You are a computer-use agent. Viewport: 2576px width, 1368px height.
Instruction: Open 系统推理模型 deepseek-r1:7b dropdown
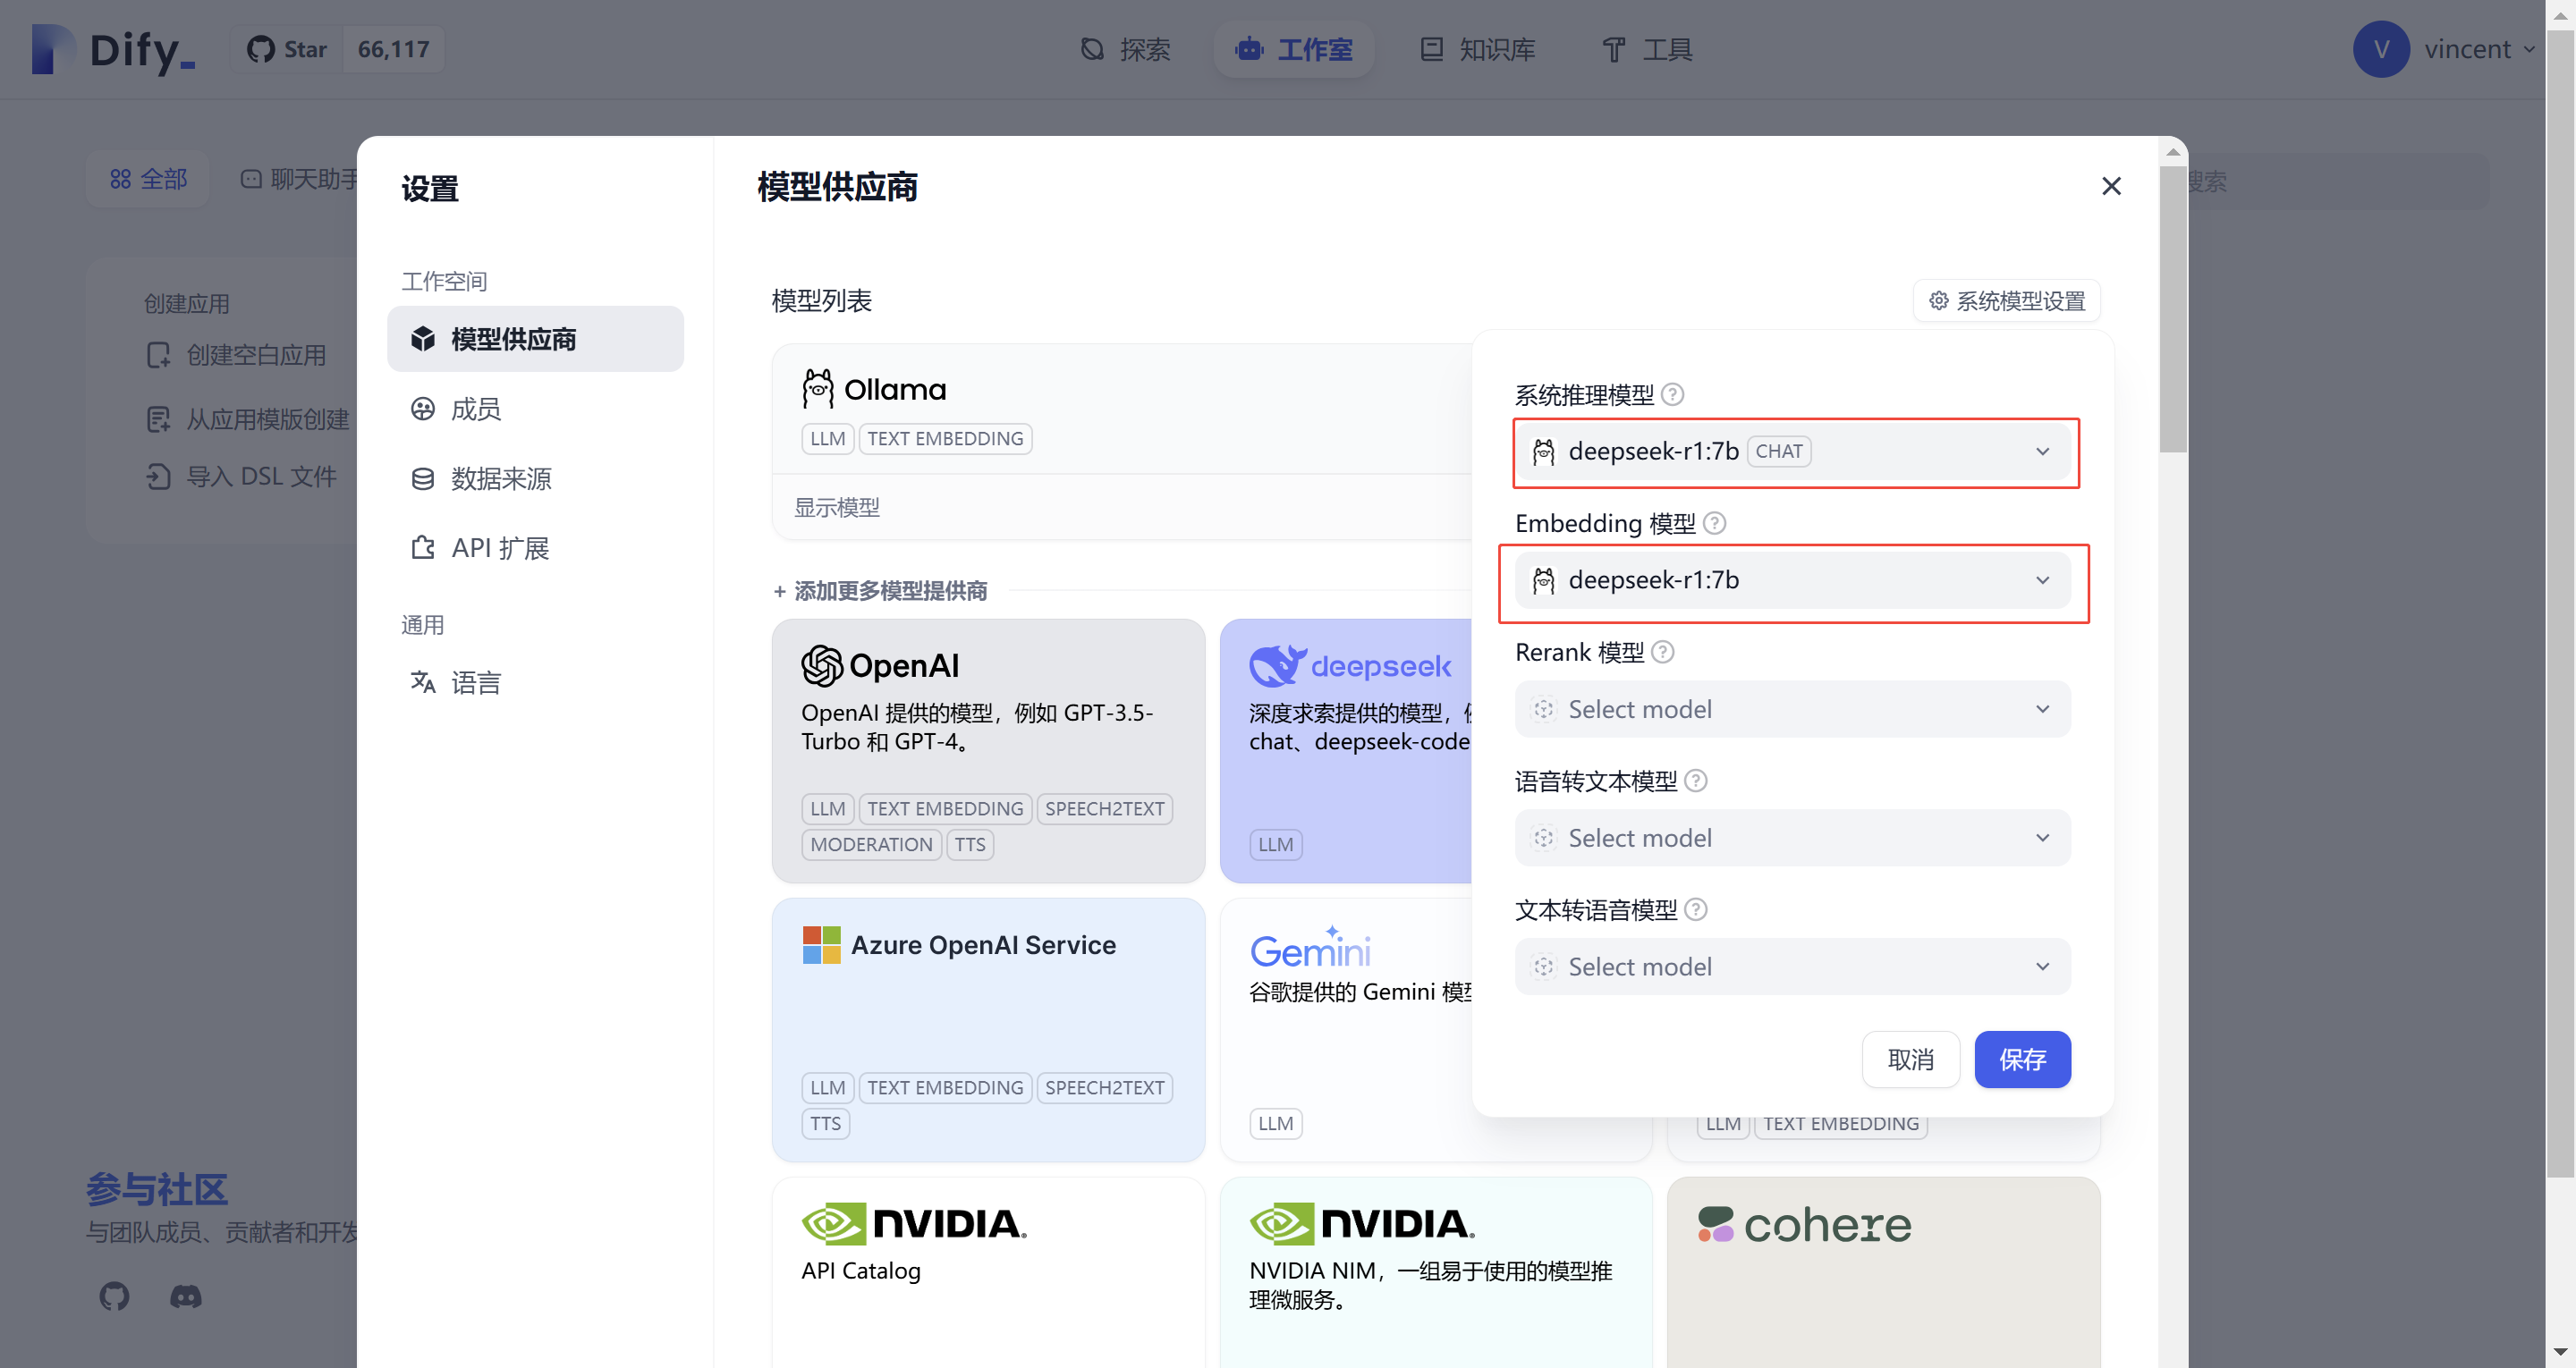[x=1792, y=451]
